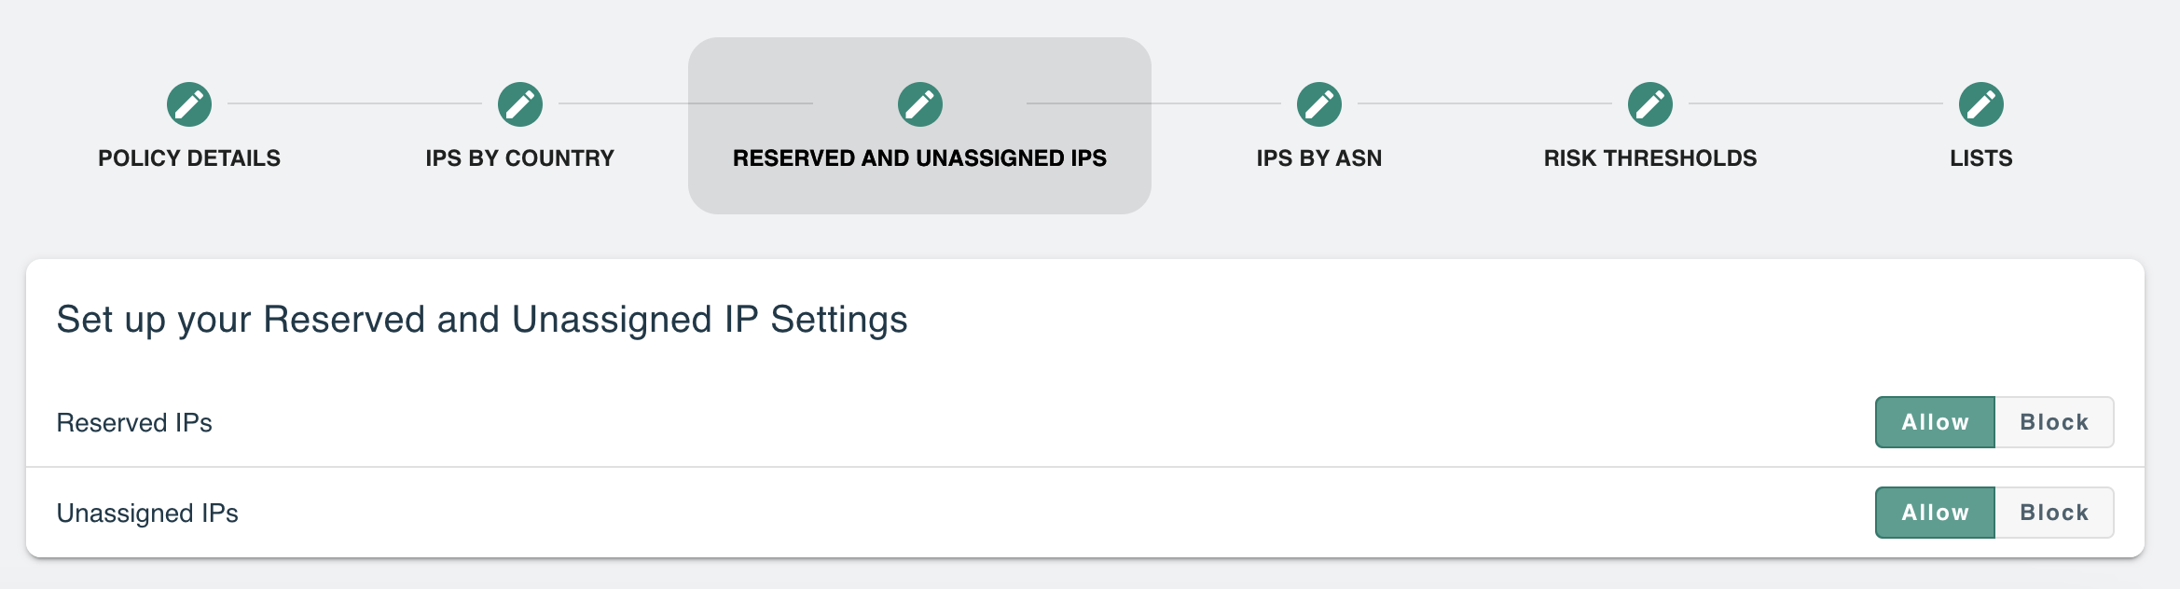Set Reserved IPs to Allow

(x=1935, y=422)
